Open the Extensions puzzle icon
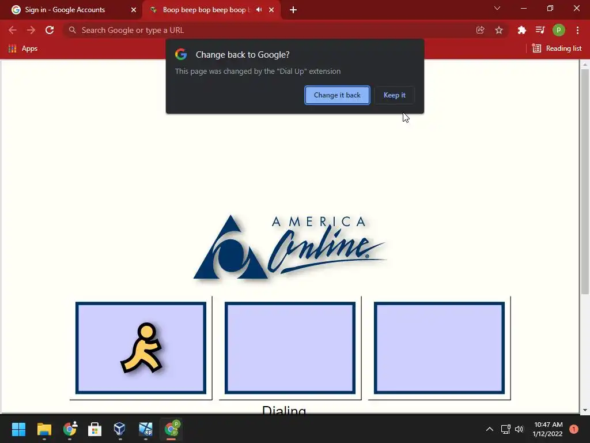590x443 pixels. pos(521,30)
